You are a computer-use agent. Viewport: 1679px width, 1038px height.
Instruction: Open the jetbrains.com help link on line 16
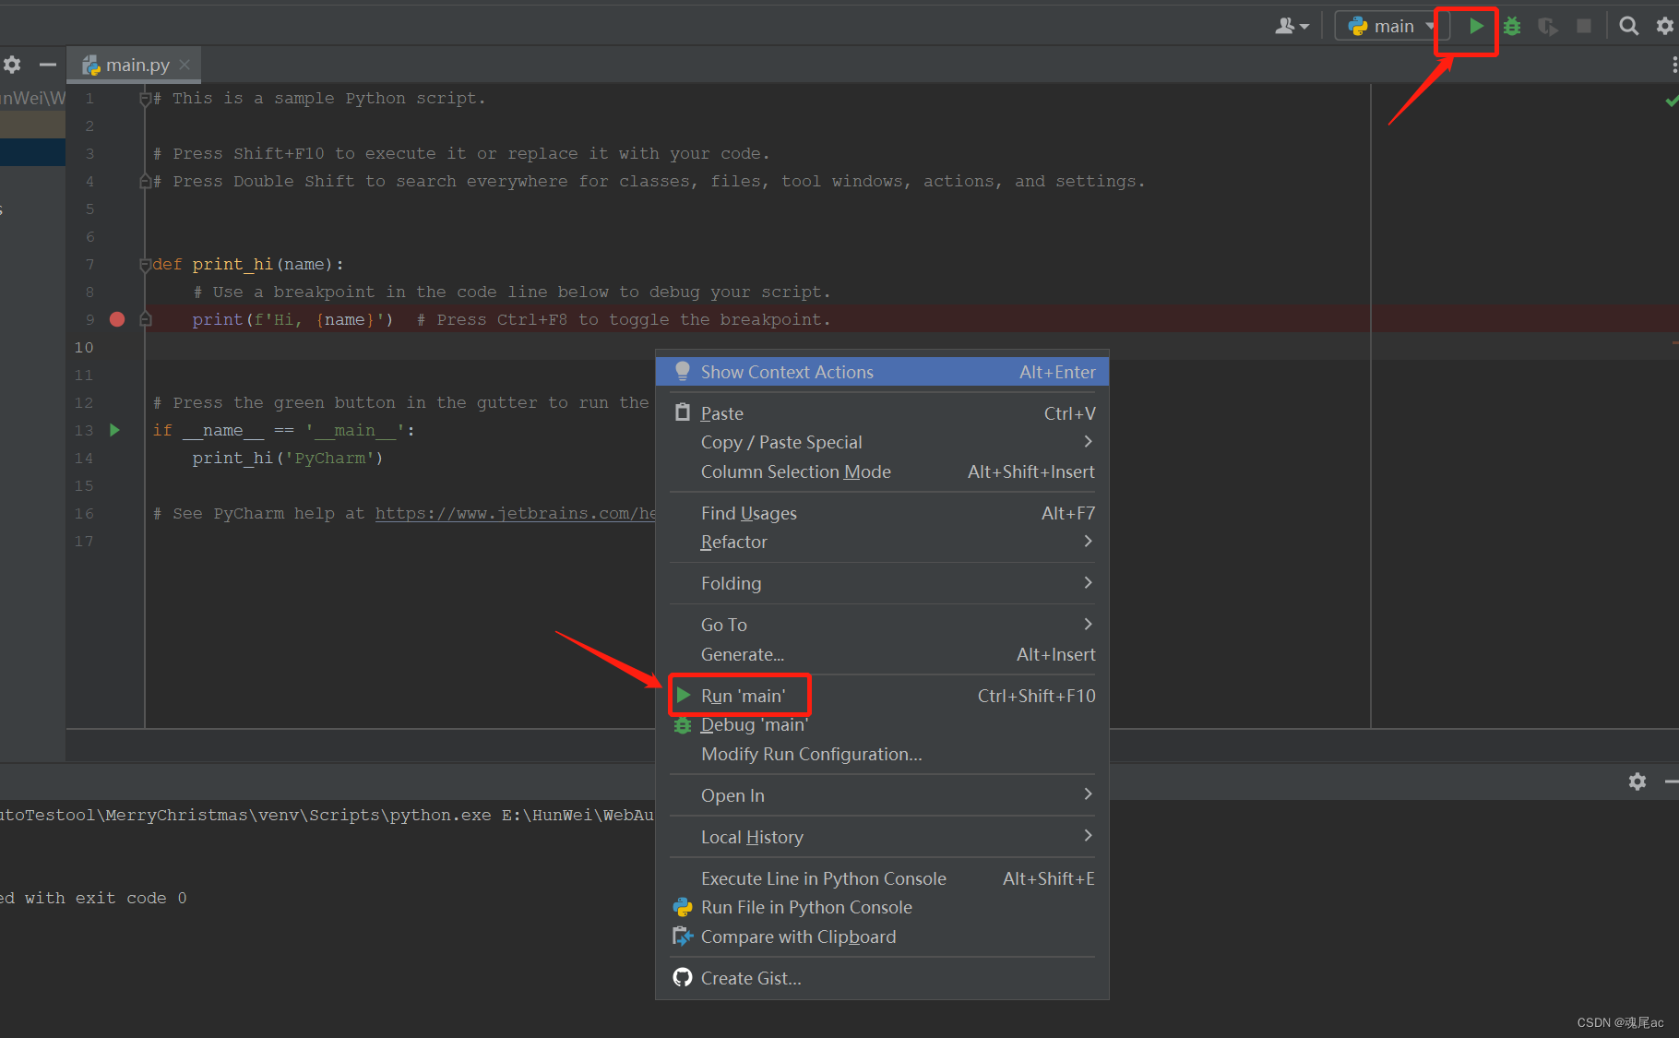(x=515, y=513)
